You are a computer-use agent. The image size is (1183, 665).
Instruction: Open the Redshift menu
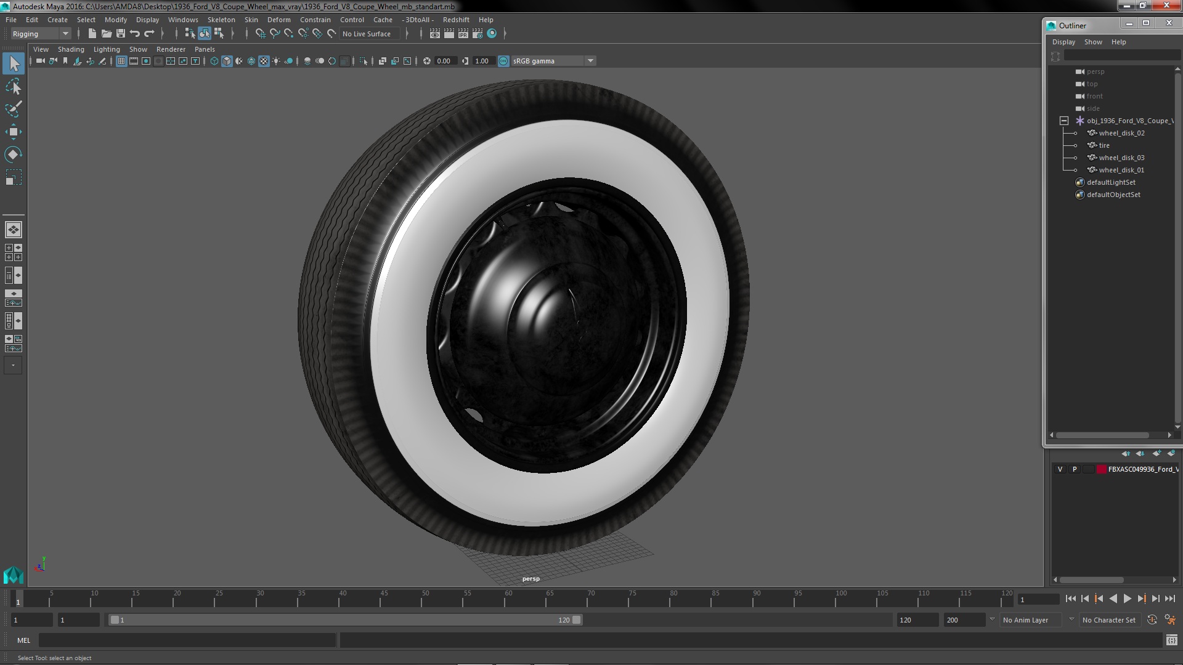[456, 20]
